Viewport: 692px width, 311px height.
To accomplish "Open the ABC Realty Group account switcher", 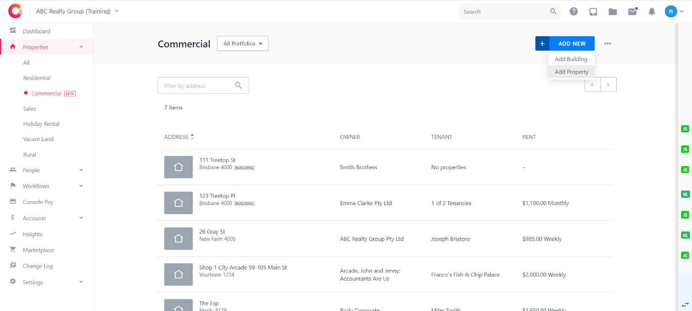I will click(x=77, y=11).
